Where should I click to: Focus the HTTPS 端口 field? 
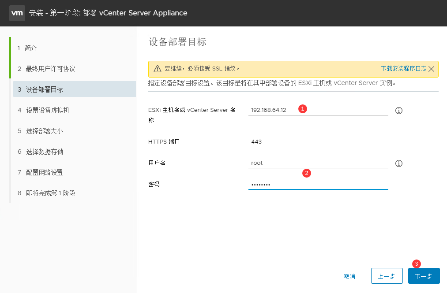(x=318, y=142)
